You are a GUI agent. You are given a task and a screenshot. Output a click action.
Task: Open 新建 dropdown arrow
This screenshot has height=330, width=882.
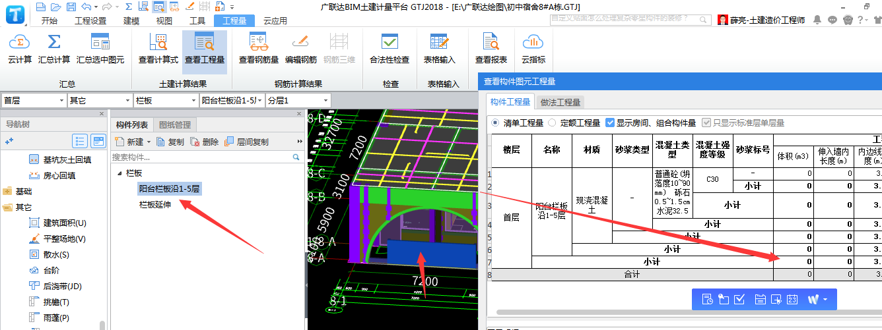(149, 142)
